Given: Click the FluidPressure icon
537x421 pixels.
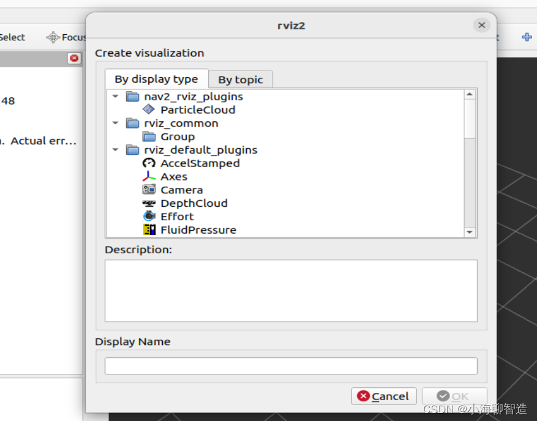Looking at the screenshot, I should coord(149,229).
